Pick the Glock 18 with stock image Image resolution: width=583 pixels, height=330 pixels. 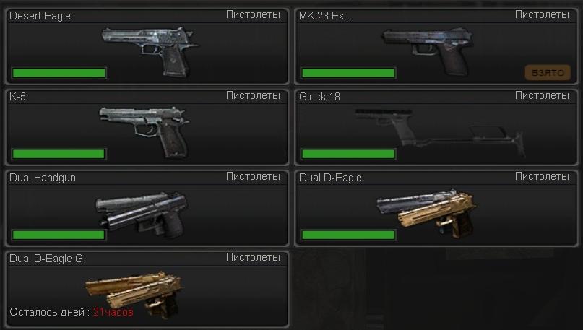(440, 133)
